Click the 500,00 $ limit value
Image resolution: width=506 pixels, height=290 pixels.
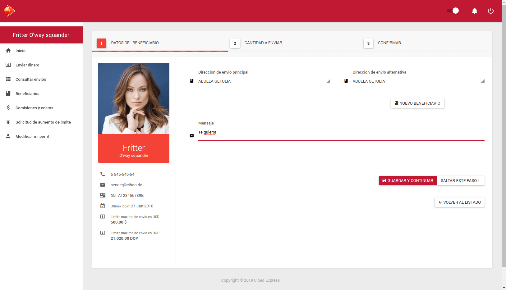click(x=119, y=222)
